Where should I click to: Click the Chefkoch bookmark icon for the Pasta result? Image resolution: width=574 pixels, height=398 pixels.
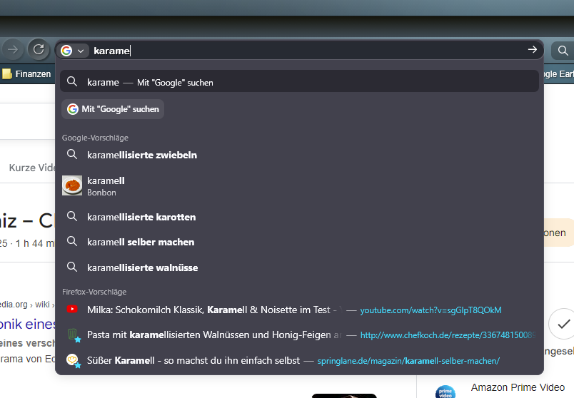pos(72,335)
